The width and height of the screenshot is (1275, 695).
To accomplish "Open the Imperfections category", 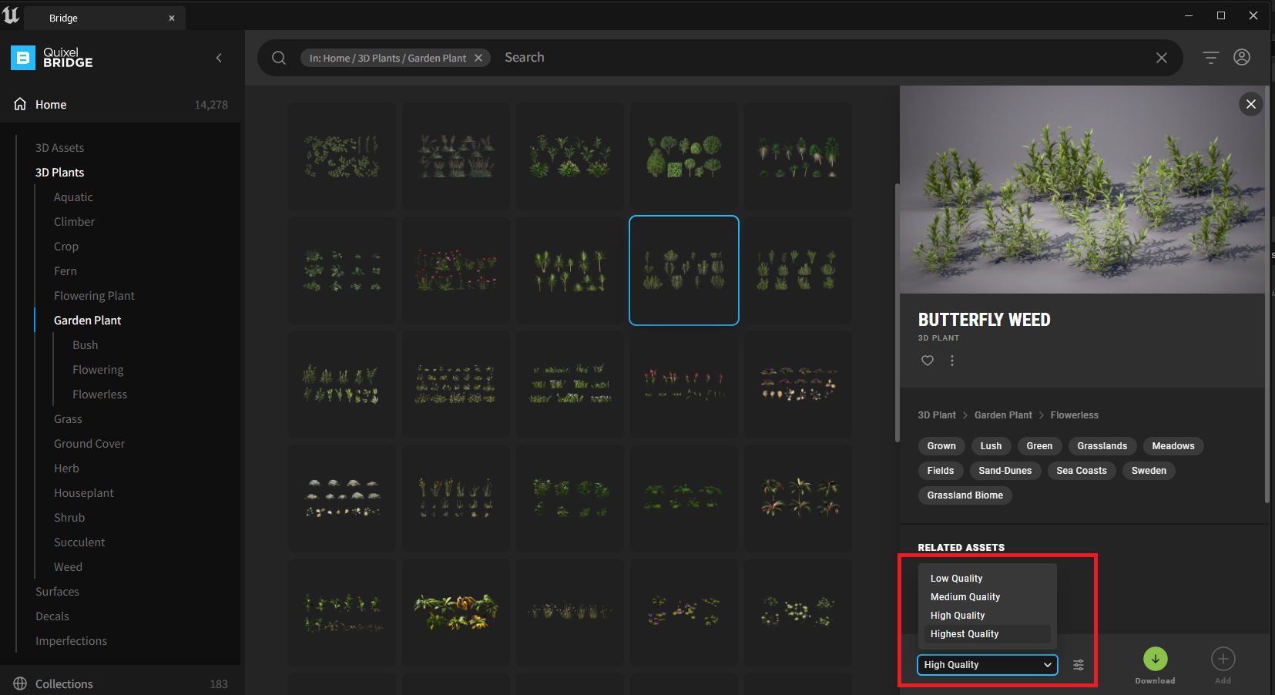I will [x=71, y=641].
